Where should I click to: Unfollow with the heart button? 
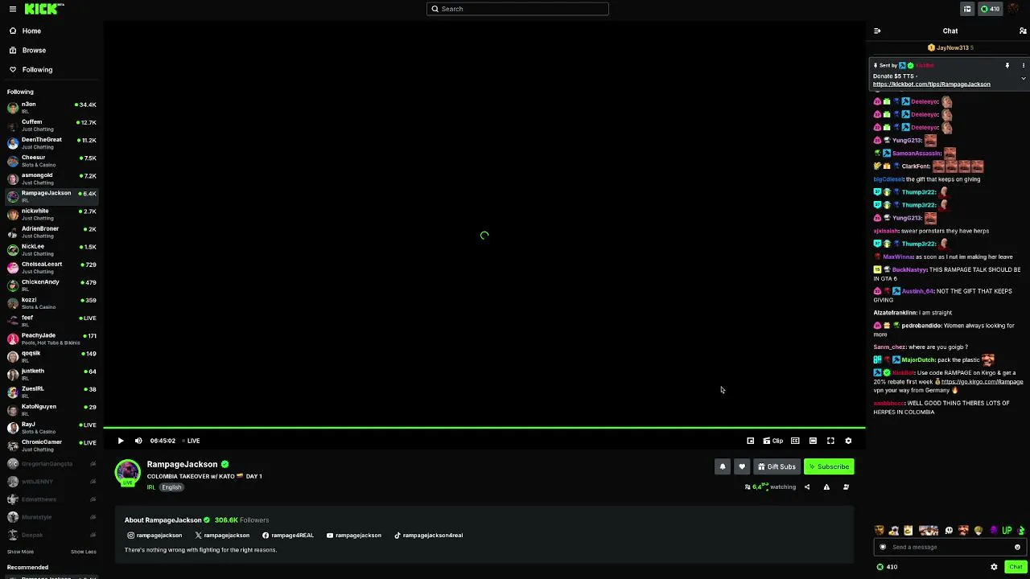pyautogui.click(x=742, y=466)
